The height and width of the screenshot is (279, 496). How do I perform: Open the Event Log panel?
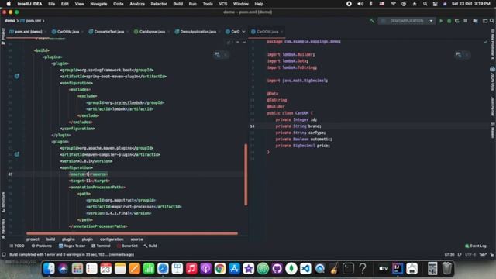point(475,246)
